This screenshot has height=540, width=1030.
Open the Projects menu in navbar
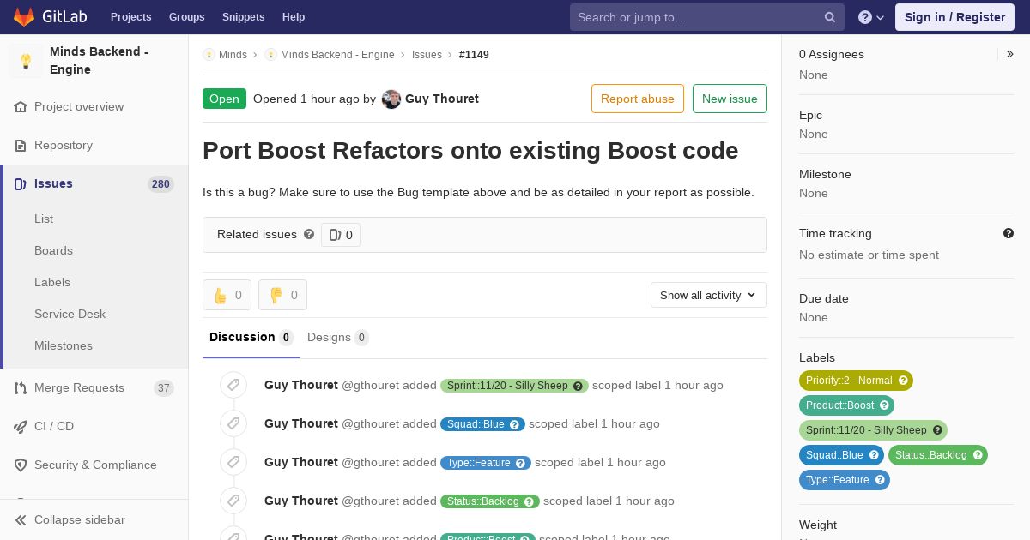click(130, 17)
